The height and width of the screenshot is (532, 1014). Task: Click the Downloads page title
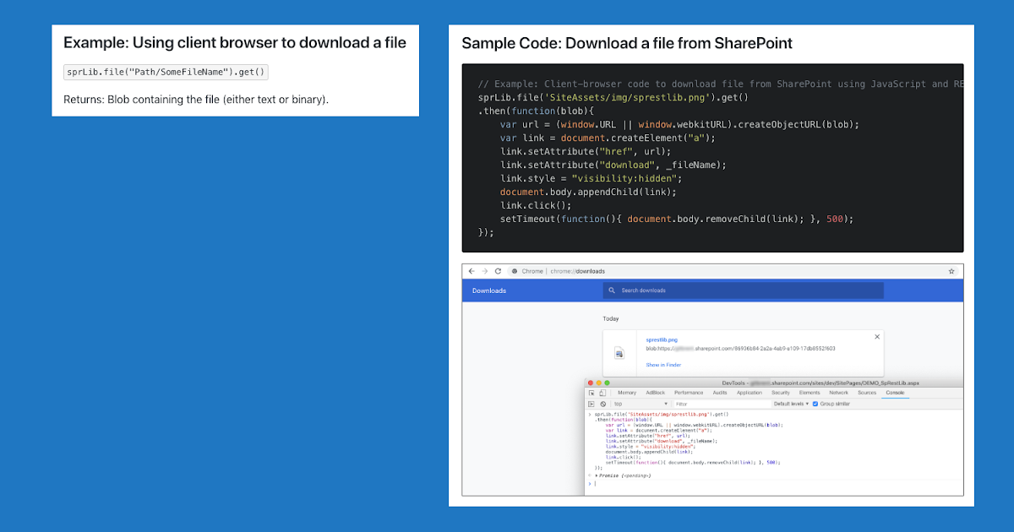[x=489, y=290]
